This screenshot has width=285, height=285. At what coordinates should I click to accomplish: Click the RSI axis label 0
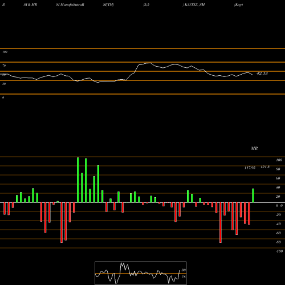click(3, 97)
